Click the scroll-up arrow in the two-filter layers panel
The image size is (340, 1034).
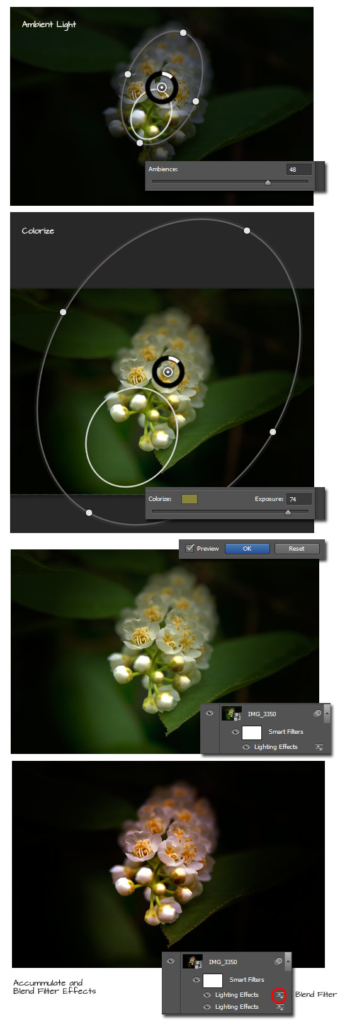pyautogui.click(x=288, y=962)
